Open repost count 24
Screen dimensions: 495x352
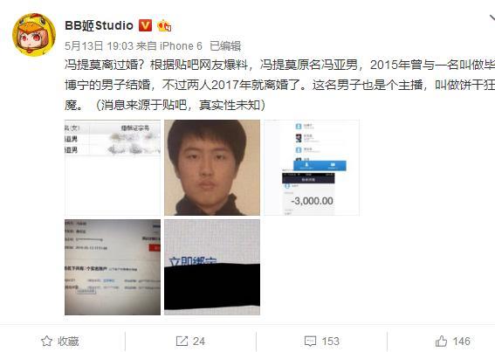[199, 342]
